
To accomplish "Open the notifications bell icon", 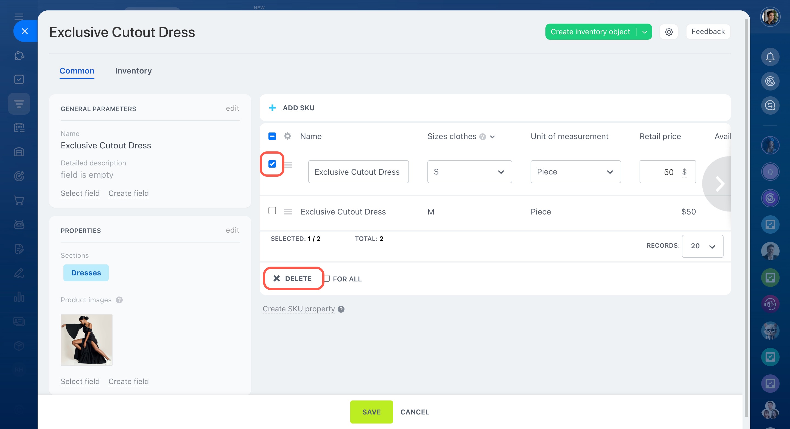I will coord(770,57).
